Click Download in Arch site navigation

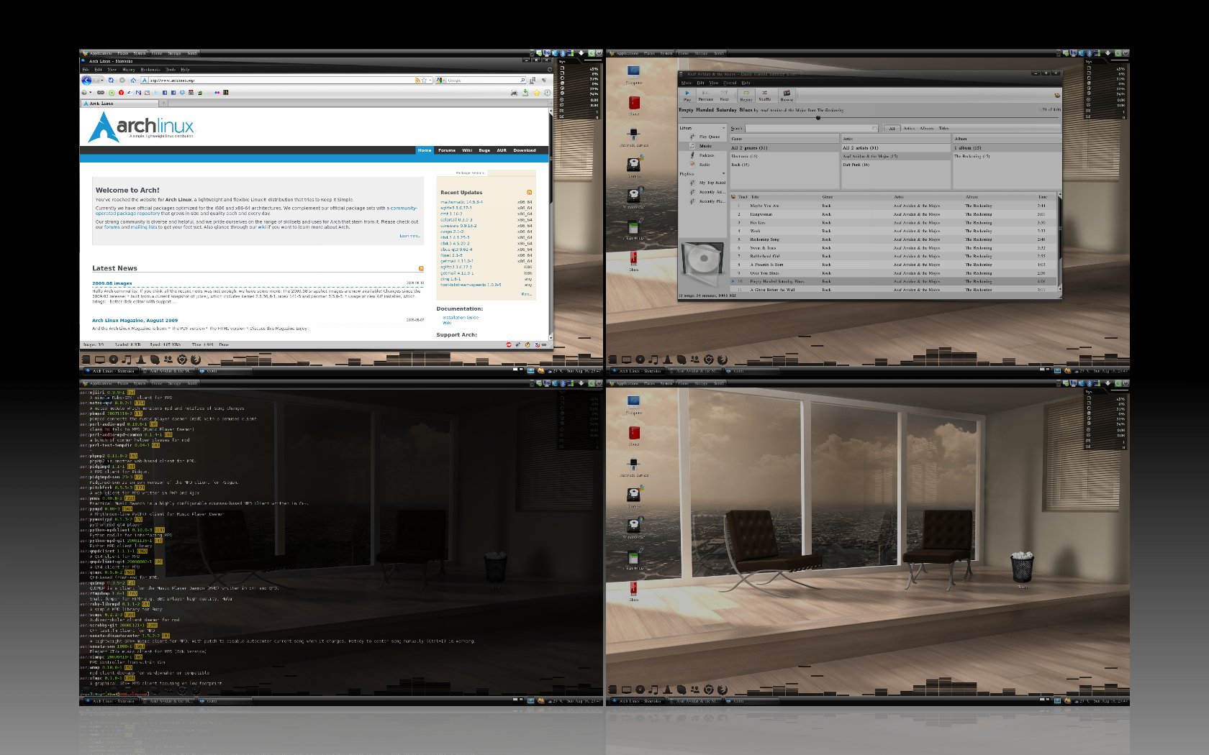[525, 150]
